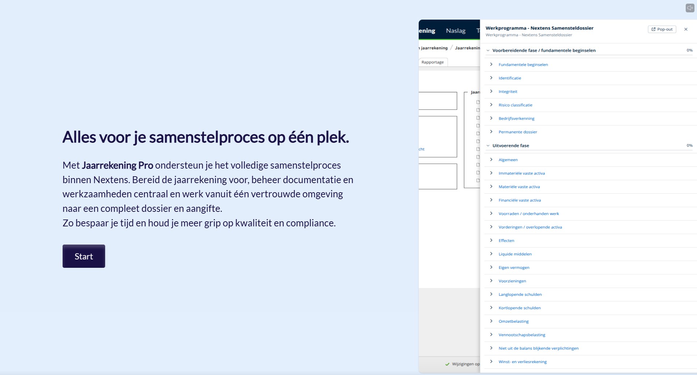Expand the Permanente dossier row chevron
The image size is (697, 375).
tap(491, 132)
